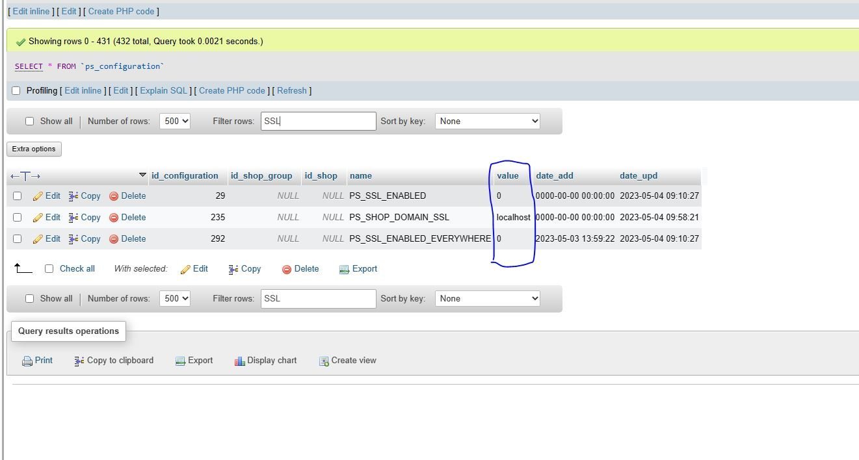Click the Print printer icon

27,361
